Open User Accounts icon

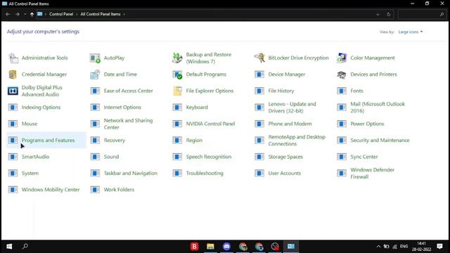[x=259, y=174]
